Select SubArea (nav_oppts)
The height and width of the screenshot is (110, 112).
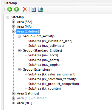click(44, 65)
